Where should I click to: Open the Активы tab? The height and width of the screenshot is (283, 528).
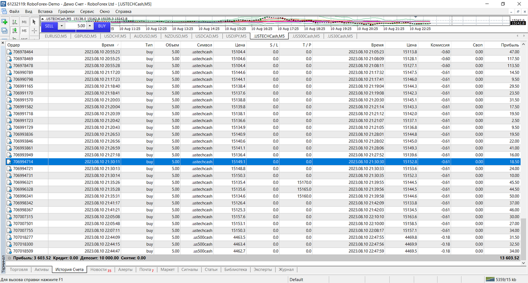click(x=42, y=270)
